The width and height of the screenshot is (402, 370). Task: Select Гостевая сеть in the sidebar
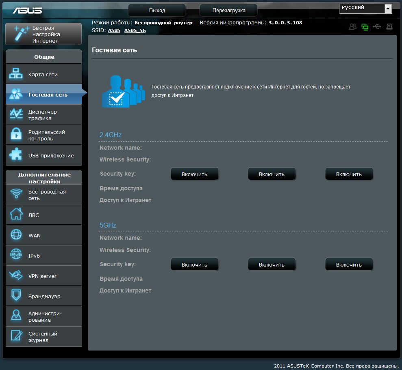[x=44, y=94]
